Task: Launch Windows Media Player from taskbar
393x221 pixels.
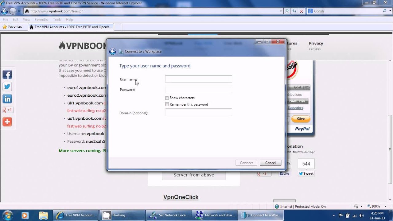Action: tap(25, 215)
